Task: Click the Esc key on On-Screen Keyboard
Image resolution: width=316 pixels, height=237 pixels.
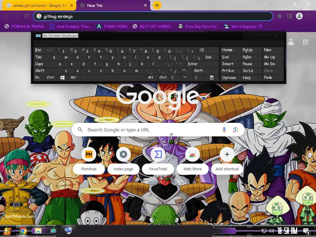Action: click(x=39, y=50)
